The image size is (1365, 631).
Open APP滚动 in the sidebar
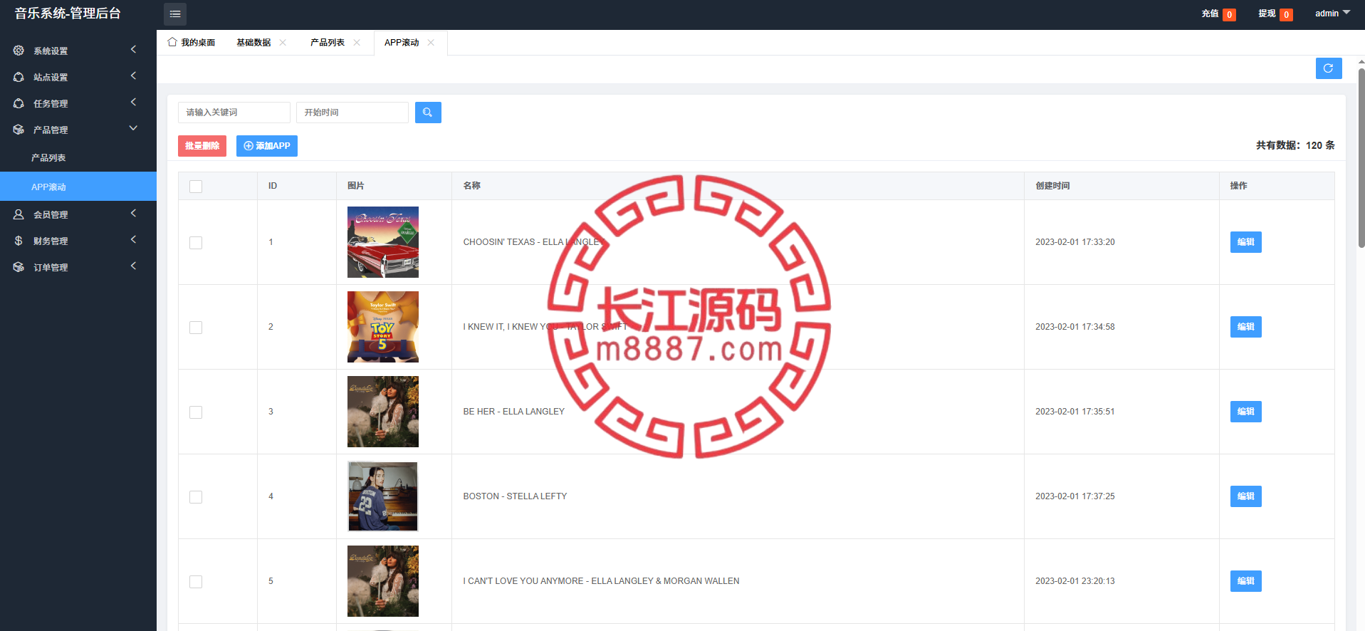pos(78,187)
